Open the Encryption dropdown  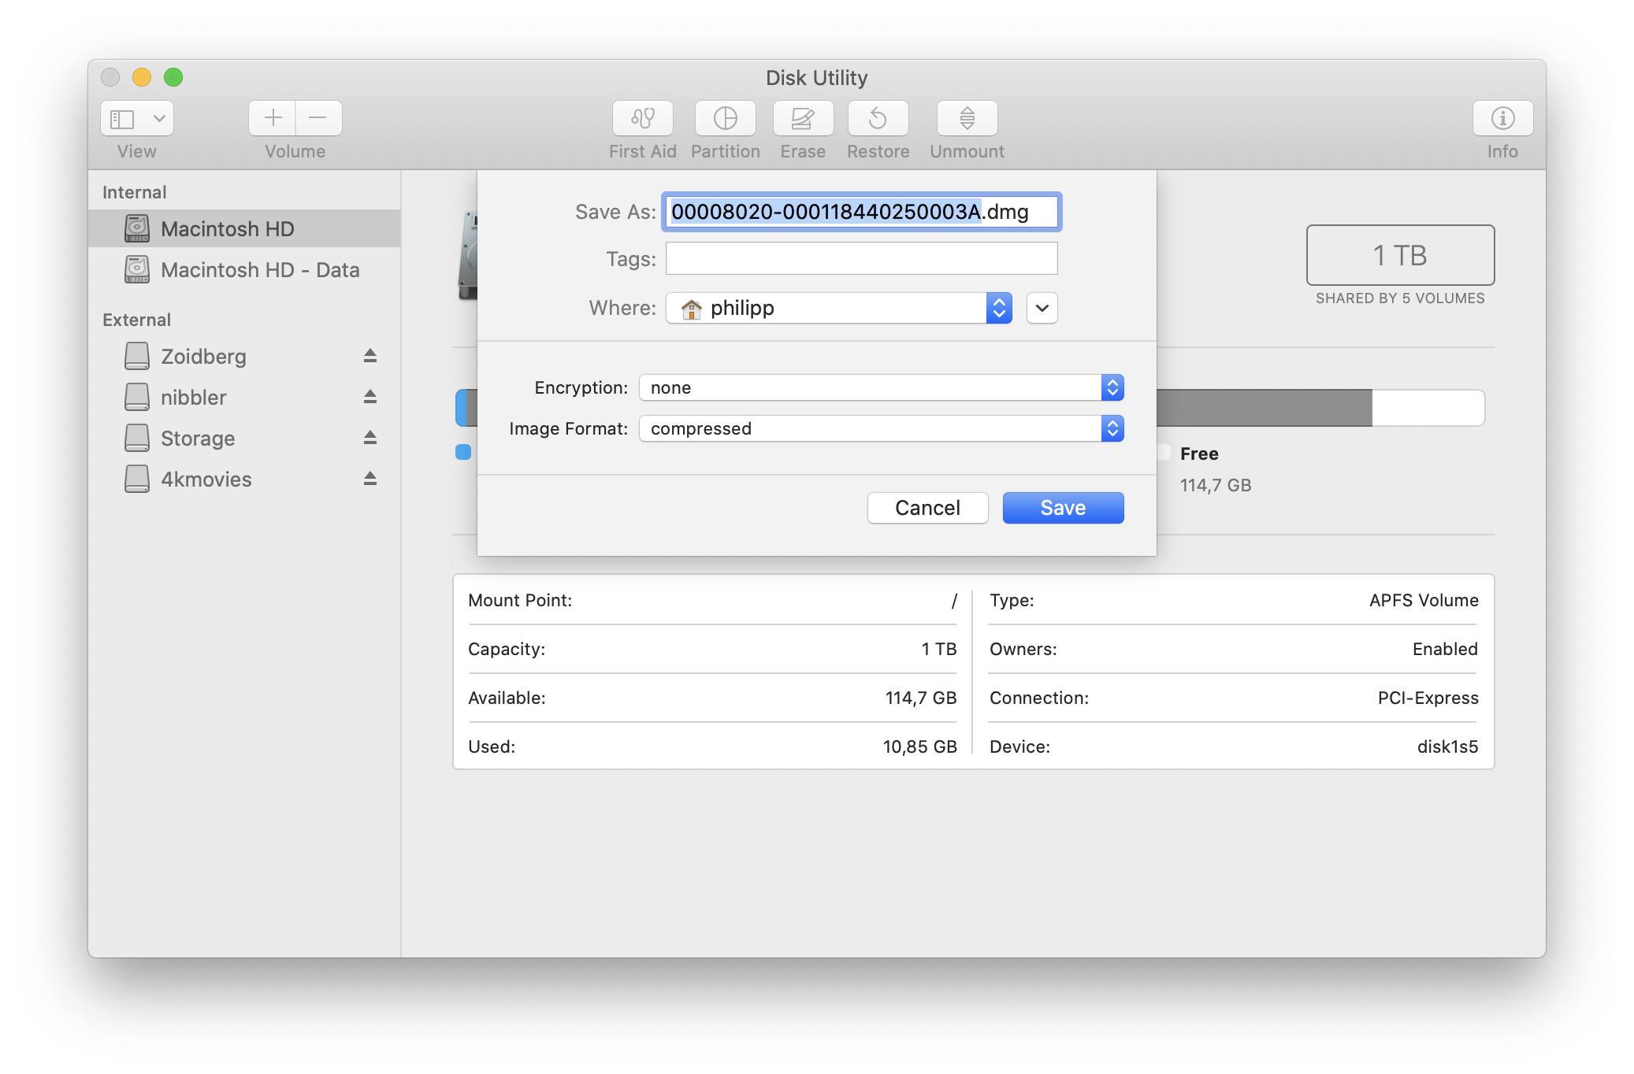click(881, 387)
